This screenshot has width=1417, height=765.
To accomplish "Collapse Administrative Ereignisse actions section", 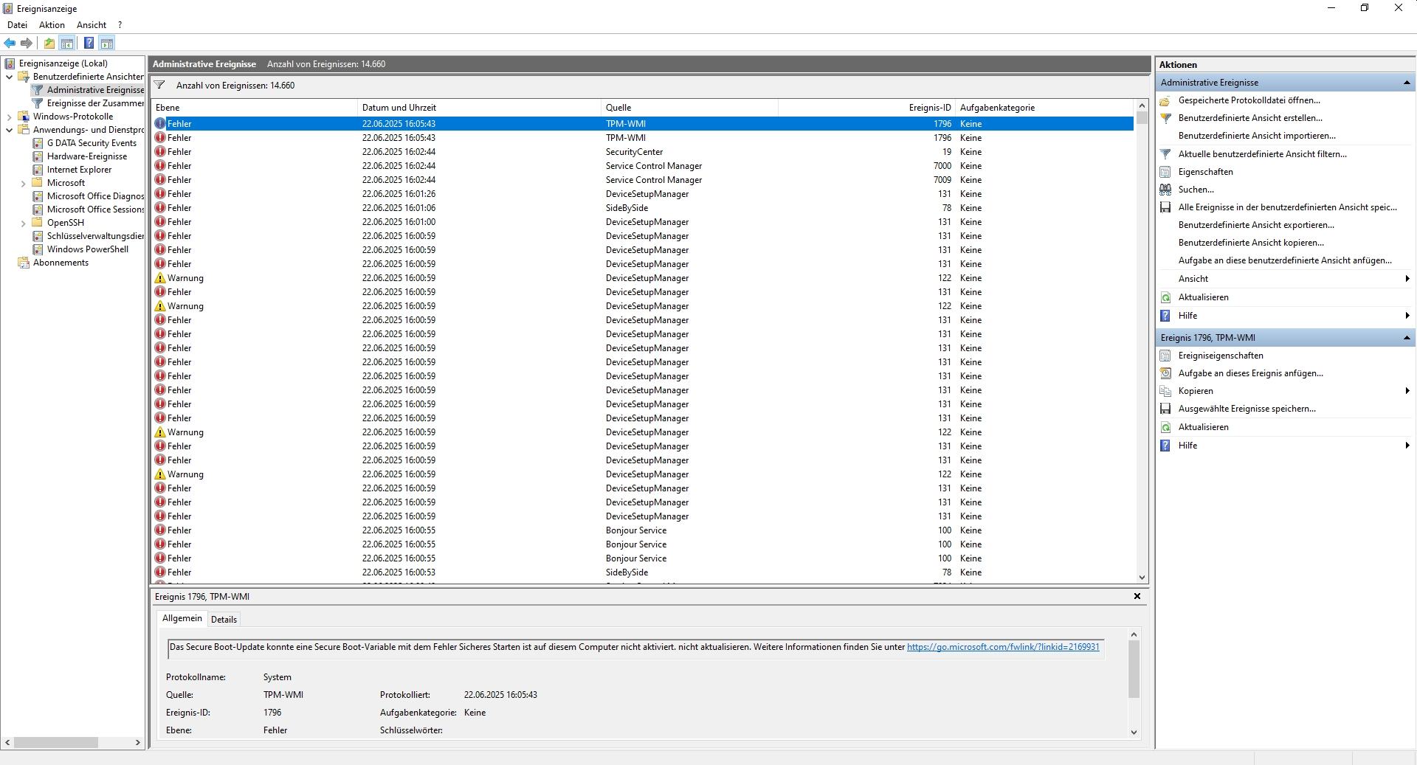I will pyautogui.click(x=1407, y=83).
